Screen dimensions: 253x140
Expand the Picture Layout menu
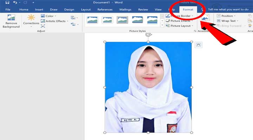click(x=180, y=26)
